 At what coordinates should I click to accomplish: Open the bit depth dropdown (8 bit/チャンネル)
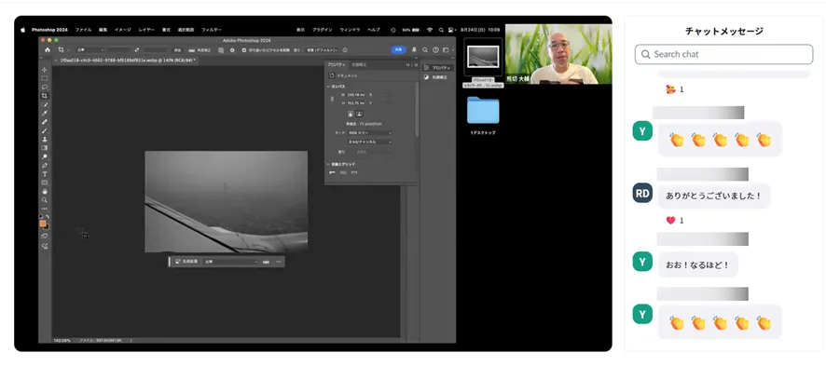(369, 142)
